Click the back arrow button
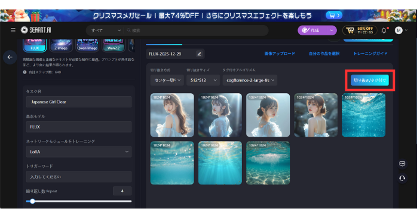The width and height of the screenshot is (417, 218). point(10,57)
